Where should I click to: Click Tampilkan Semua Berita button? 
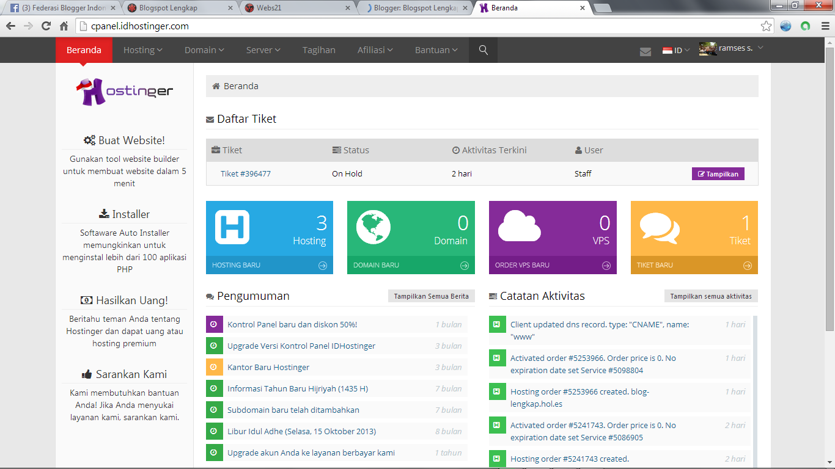[x=431, y=296]
